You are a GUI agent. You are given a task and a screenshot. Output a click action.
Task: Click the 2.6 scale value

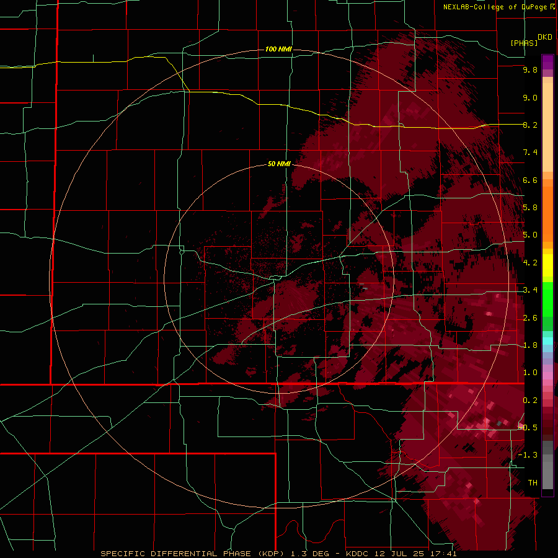(530, 318)
